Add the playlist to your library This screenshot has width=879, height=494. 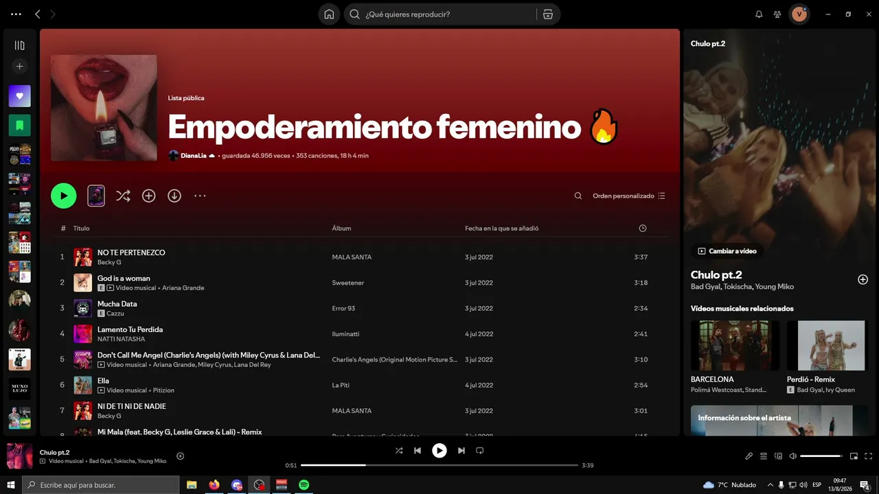pyautogui.click(x=148, y=196)
